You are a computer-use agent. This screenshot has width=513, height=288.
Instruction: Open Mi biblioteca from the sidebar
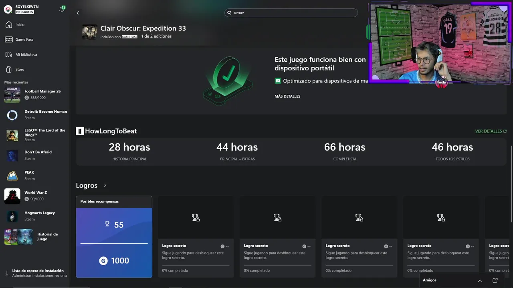pyautogui.click(x=34, y=54)
